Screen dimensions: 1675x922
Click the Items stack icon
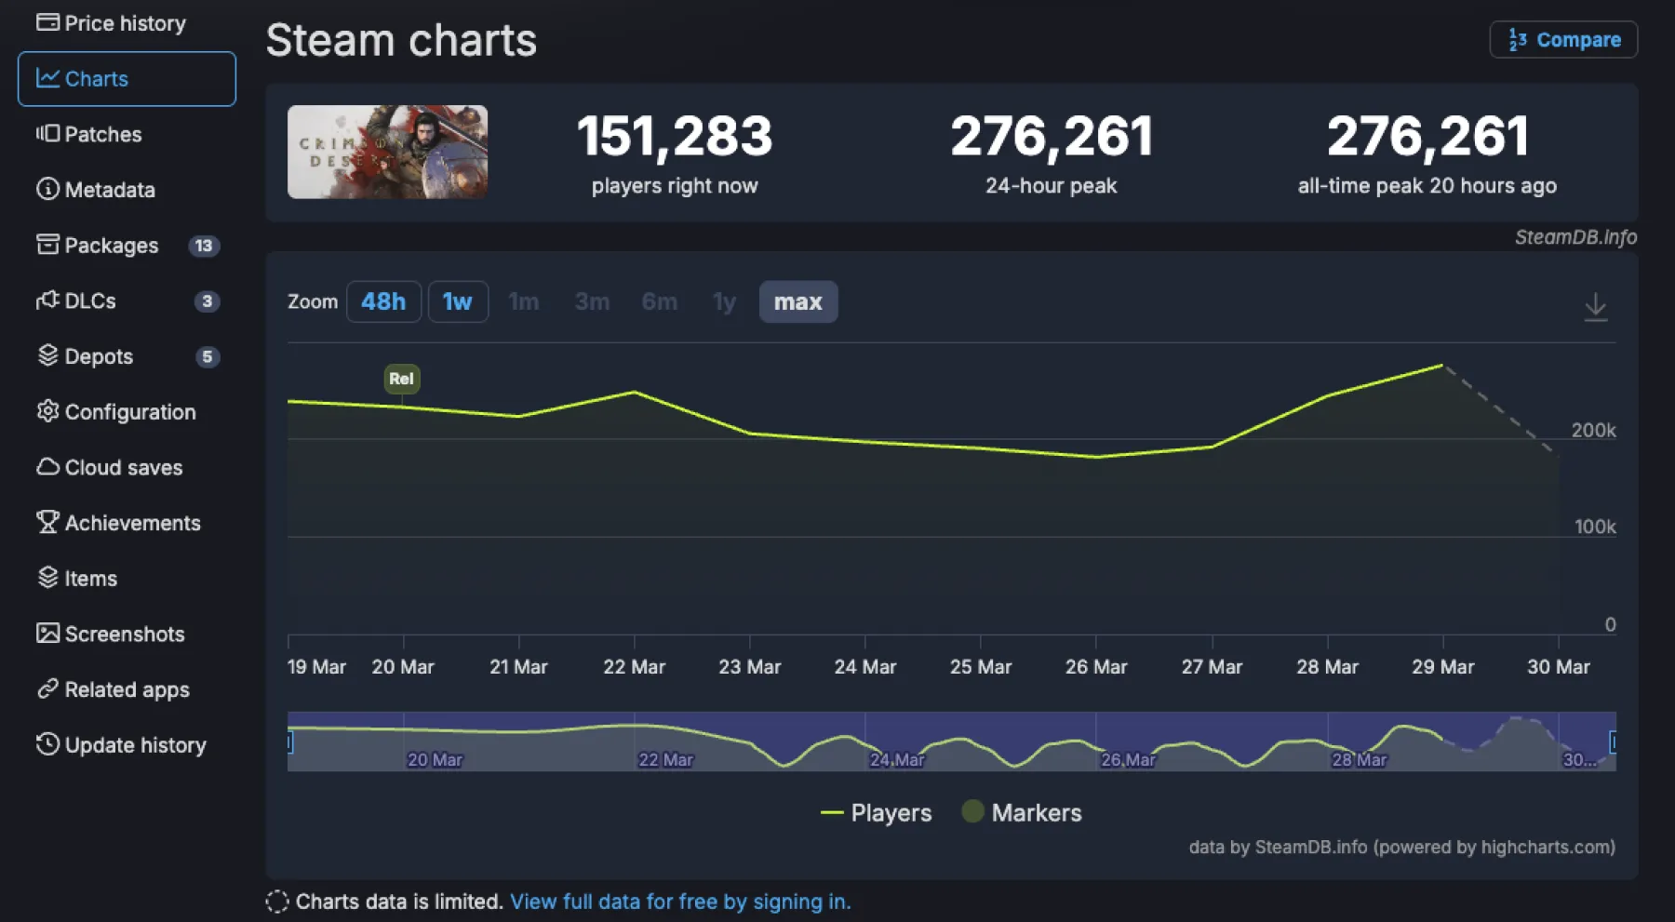tap(47, 578)
